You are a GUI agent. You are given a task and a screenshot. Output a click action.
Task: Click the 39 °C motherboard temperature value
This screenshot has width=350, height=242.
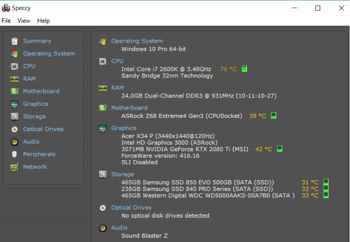point(258,116)
